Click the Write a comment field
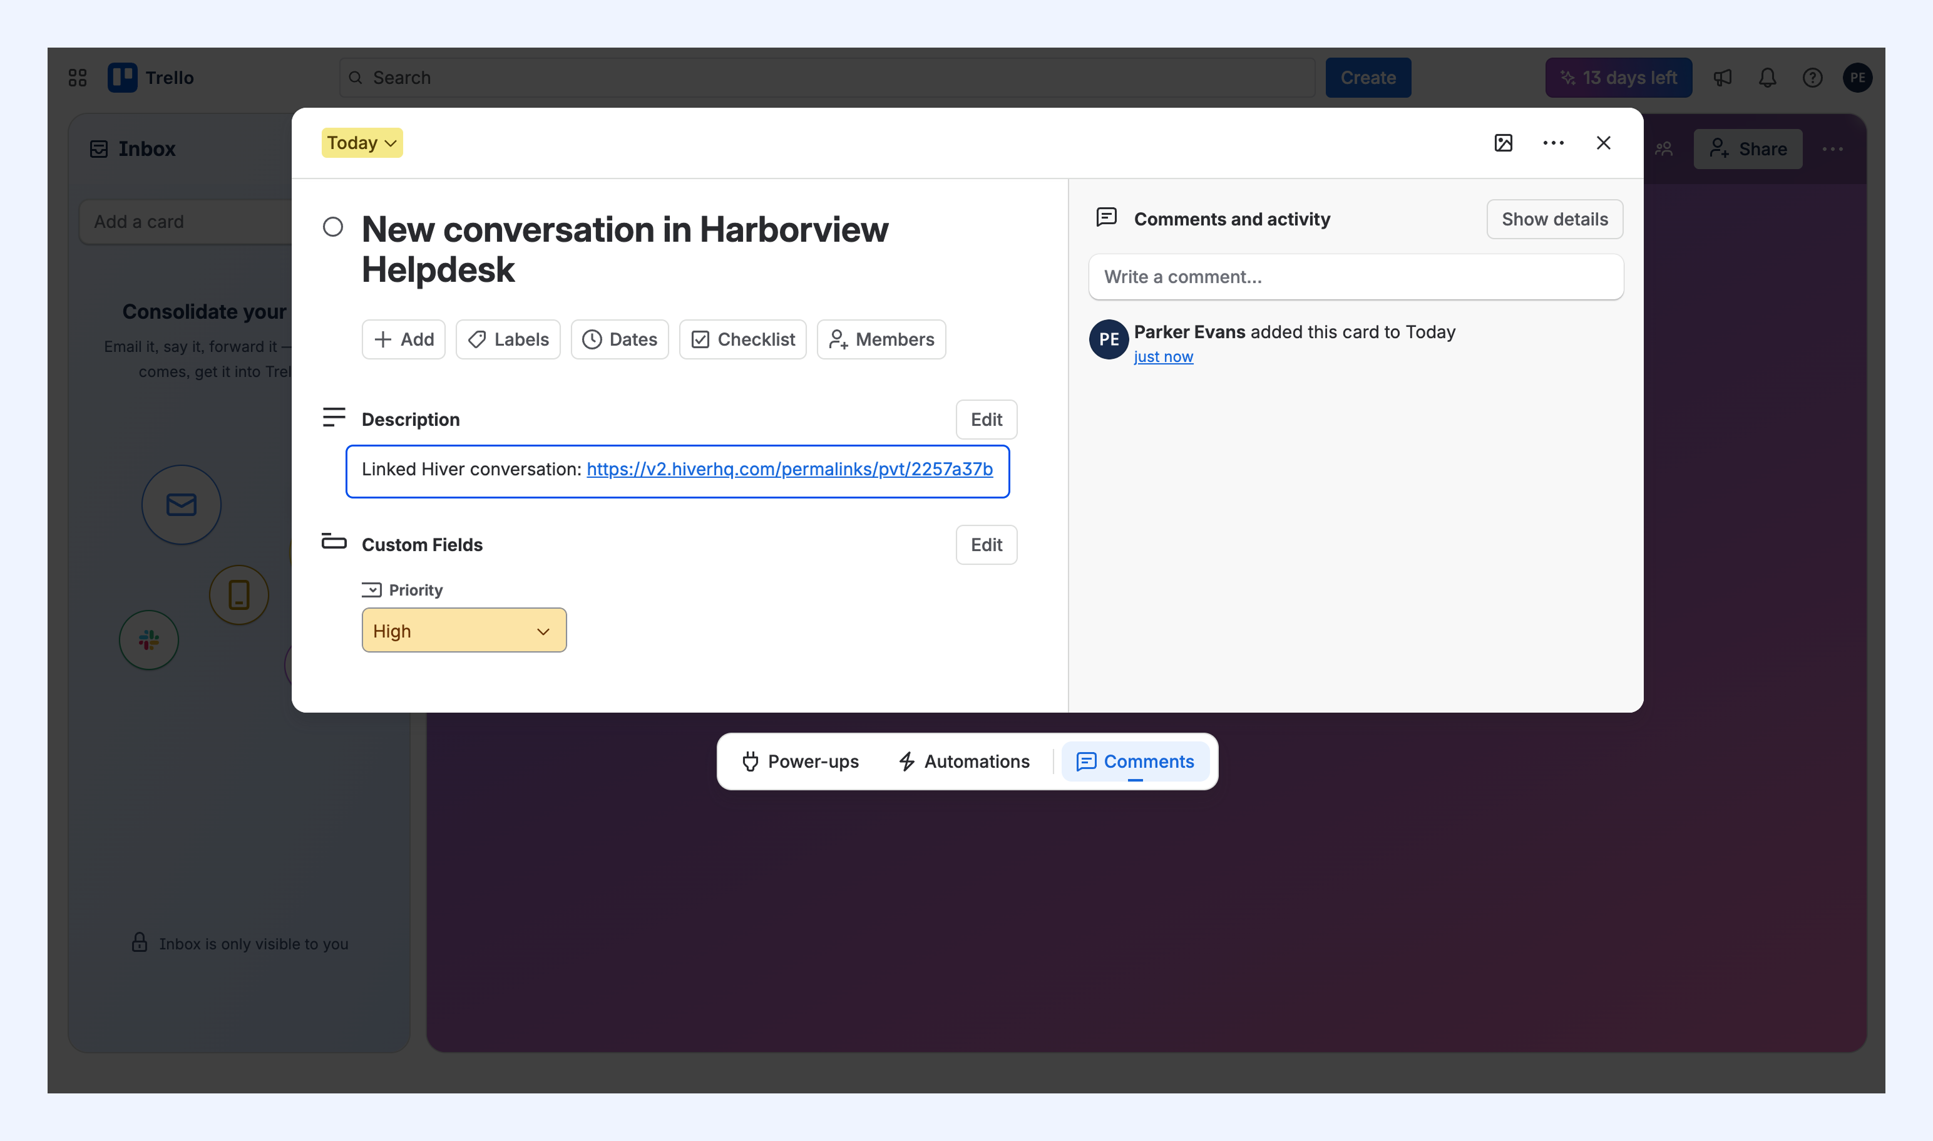 (1356, 277)
